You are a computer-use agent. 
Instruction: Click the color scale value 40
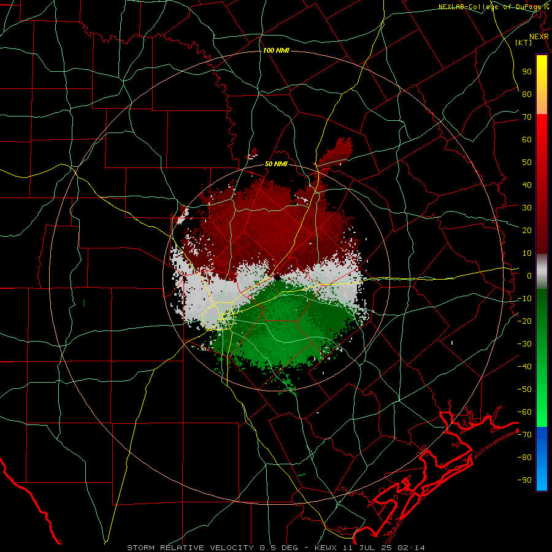(527, 185)
